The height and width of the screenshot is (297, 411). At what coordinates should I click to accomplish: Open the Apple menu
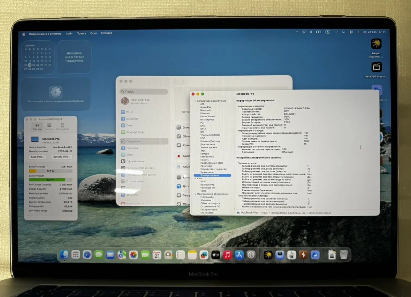[x=24, y=34]
